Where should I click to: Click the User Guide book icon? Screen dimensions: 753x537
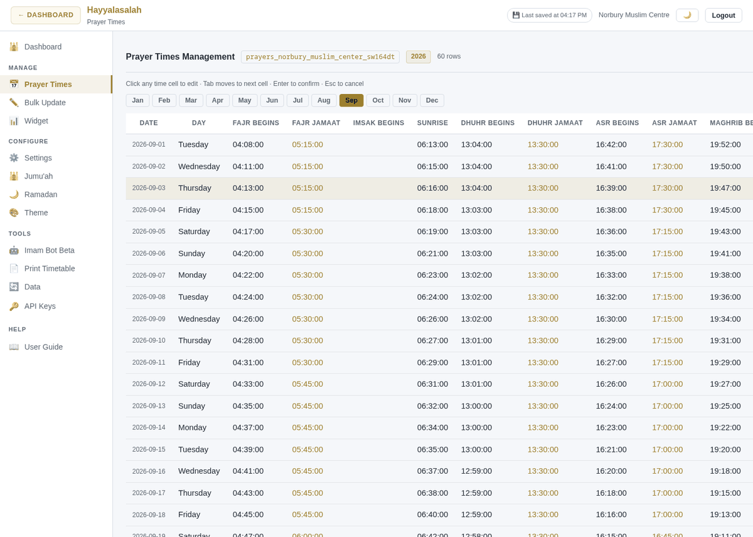coord(14,347)
